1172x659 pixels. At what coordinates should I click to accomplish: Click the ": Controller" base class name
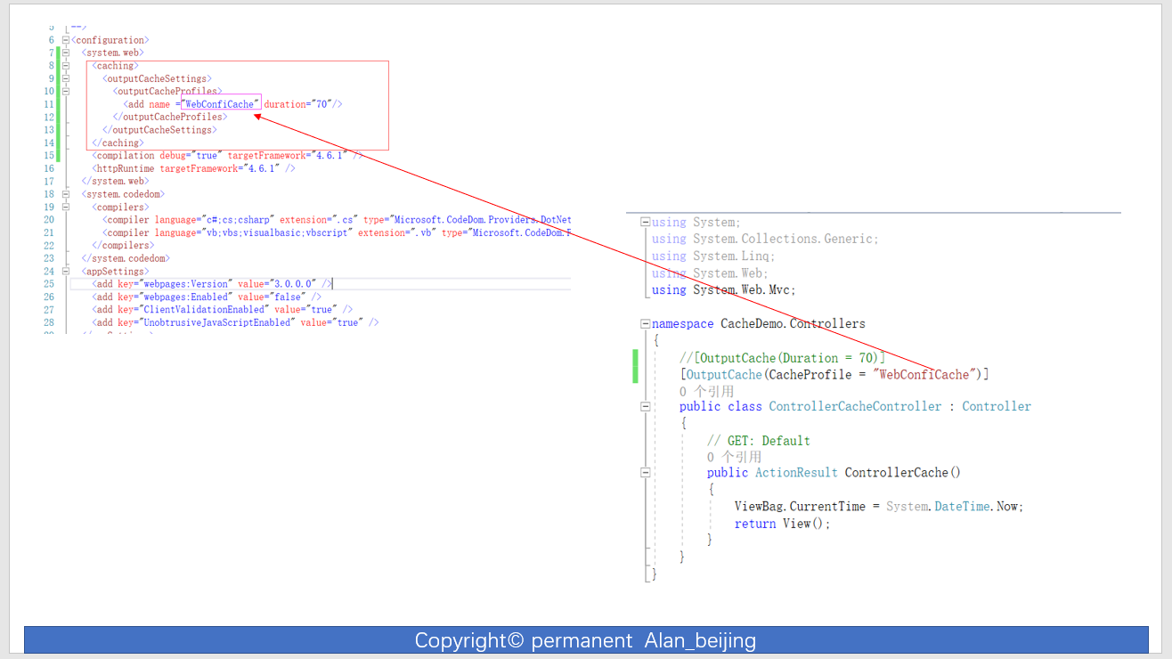997,406
